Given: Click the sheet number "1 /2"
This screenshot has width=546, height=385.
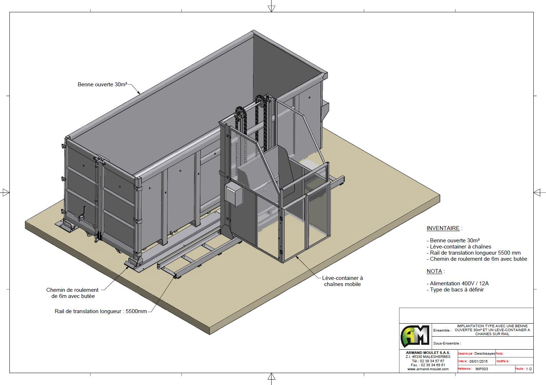Looking at the screenshot, I should 529,369.
